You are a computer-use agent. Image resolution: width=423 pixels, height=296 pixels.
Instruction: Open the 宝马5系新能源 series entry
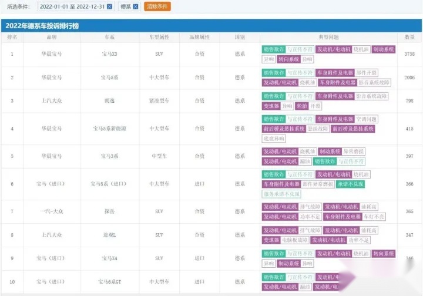tap(109, 129)
